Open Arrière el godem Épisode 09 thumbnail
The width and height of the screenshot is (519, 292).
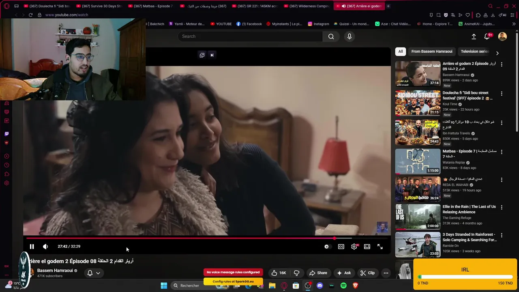point(418,74)
